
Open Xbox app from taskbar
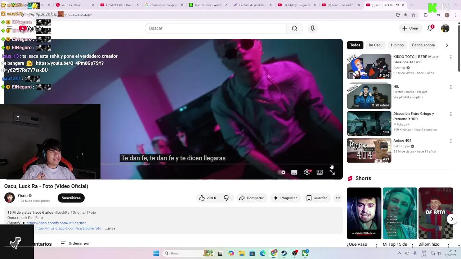tap(305, 253)
